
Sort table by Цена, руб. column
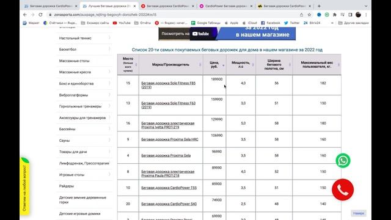pos(214,65)
